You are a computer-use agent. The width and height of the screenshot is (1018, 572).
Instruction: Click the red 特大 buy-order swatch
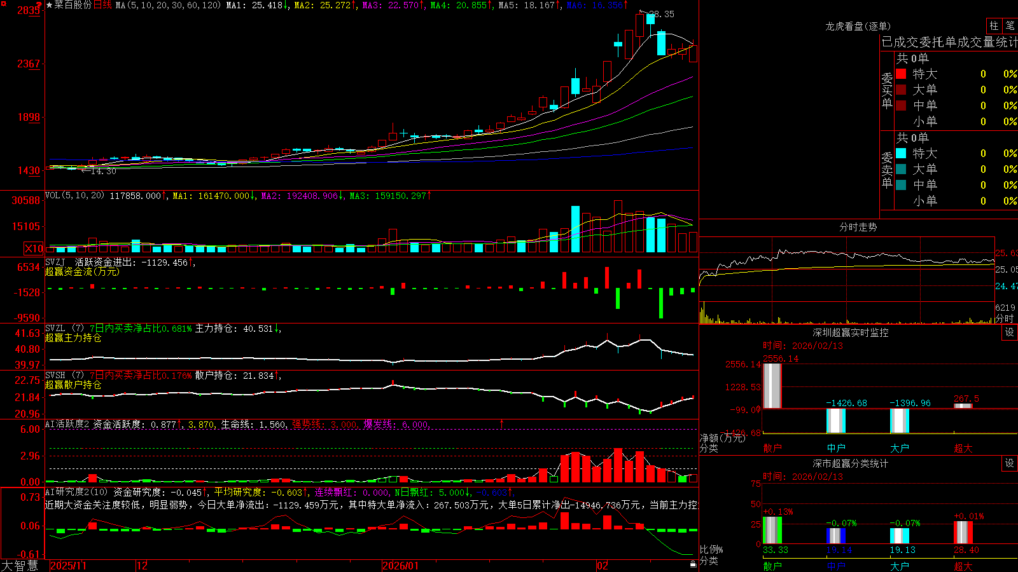click(x=901, y=74)
